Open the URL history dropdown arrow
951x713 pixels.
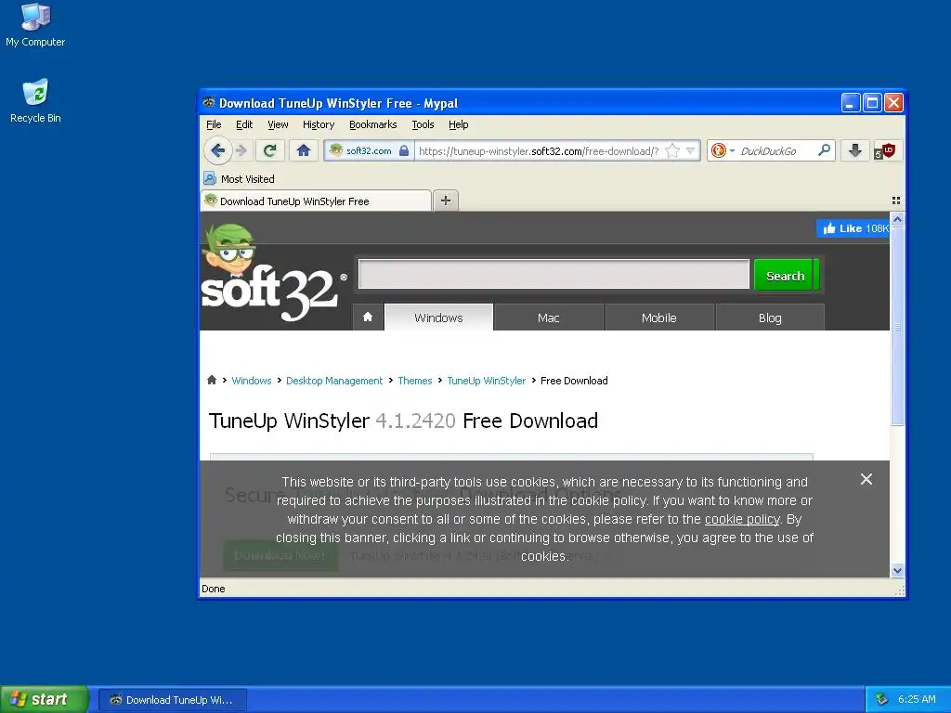[690, 151]
